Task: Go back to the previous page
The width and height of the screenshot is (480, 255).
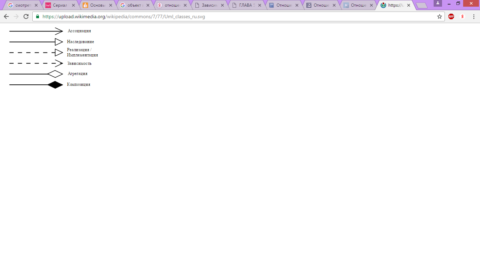Action: (6, 16)
